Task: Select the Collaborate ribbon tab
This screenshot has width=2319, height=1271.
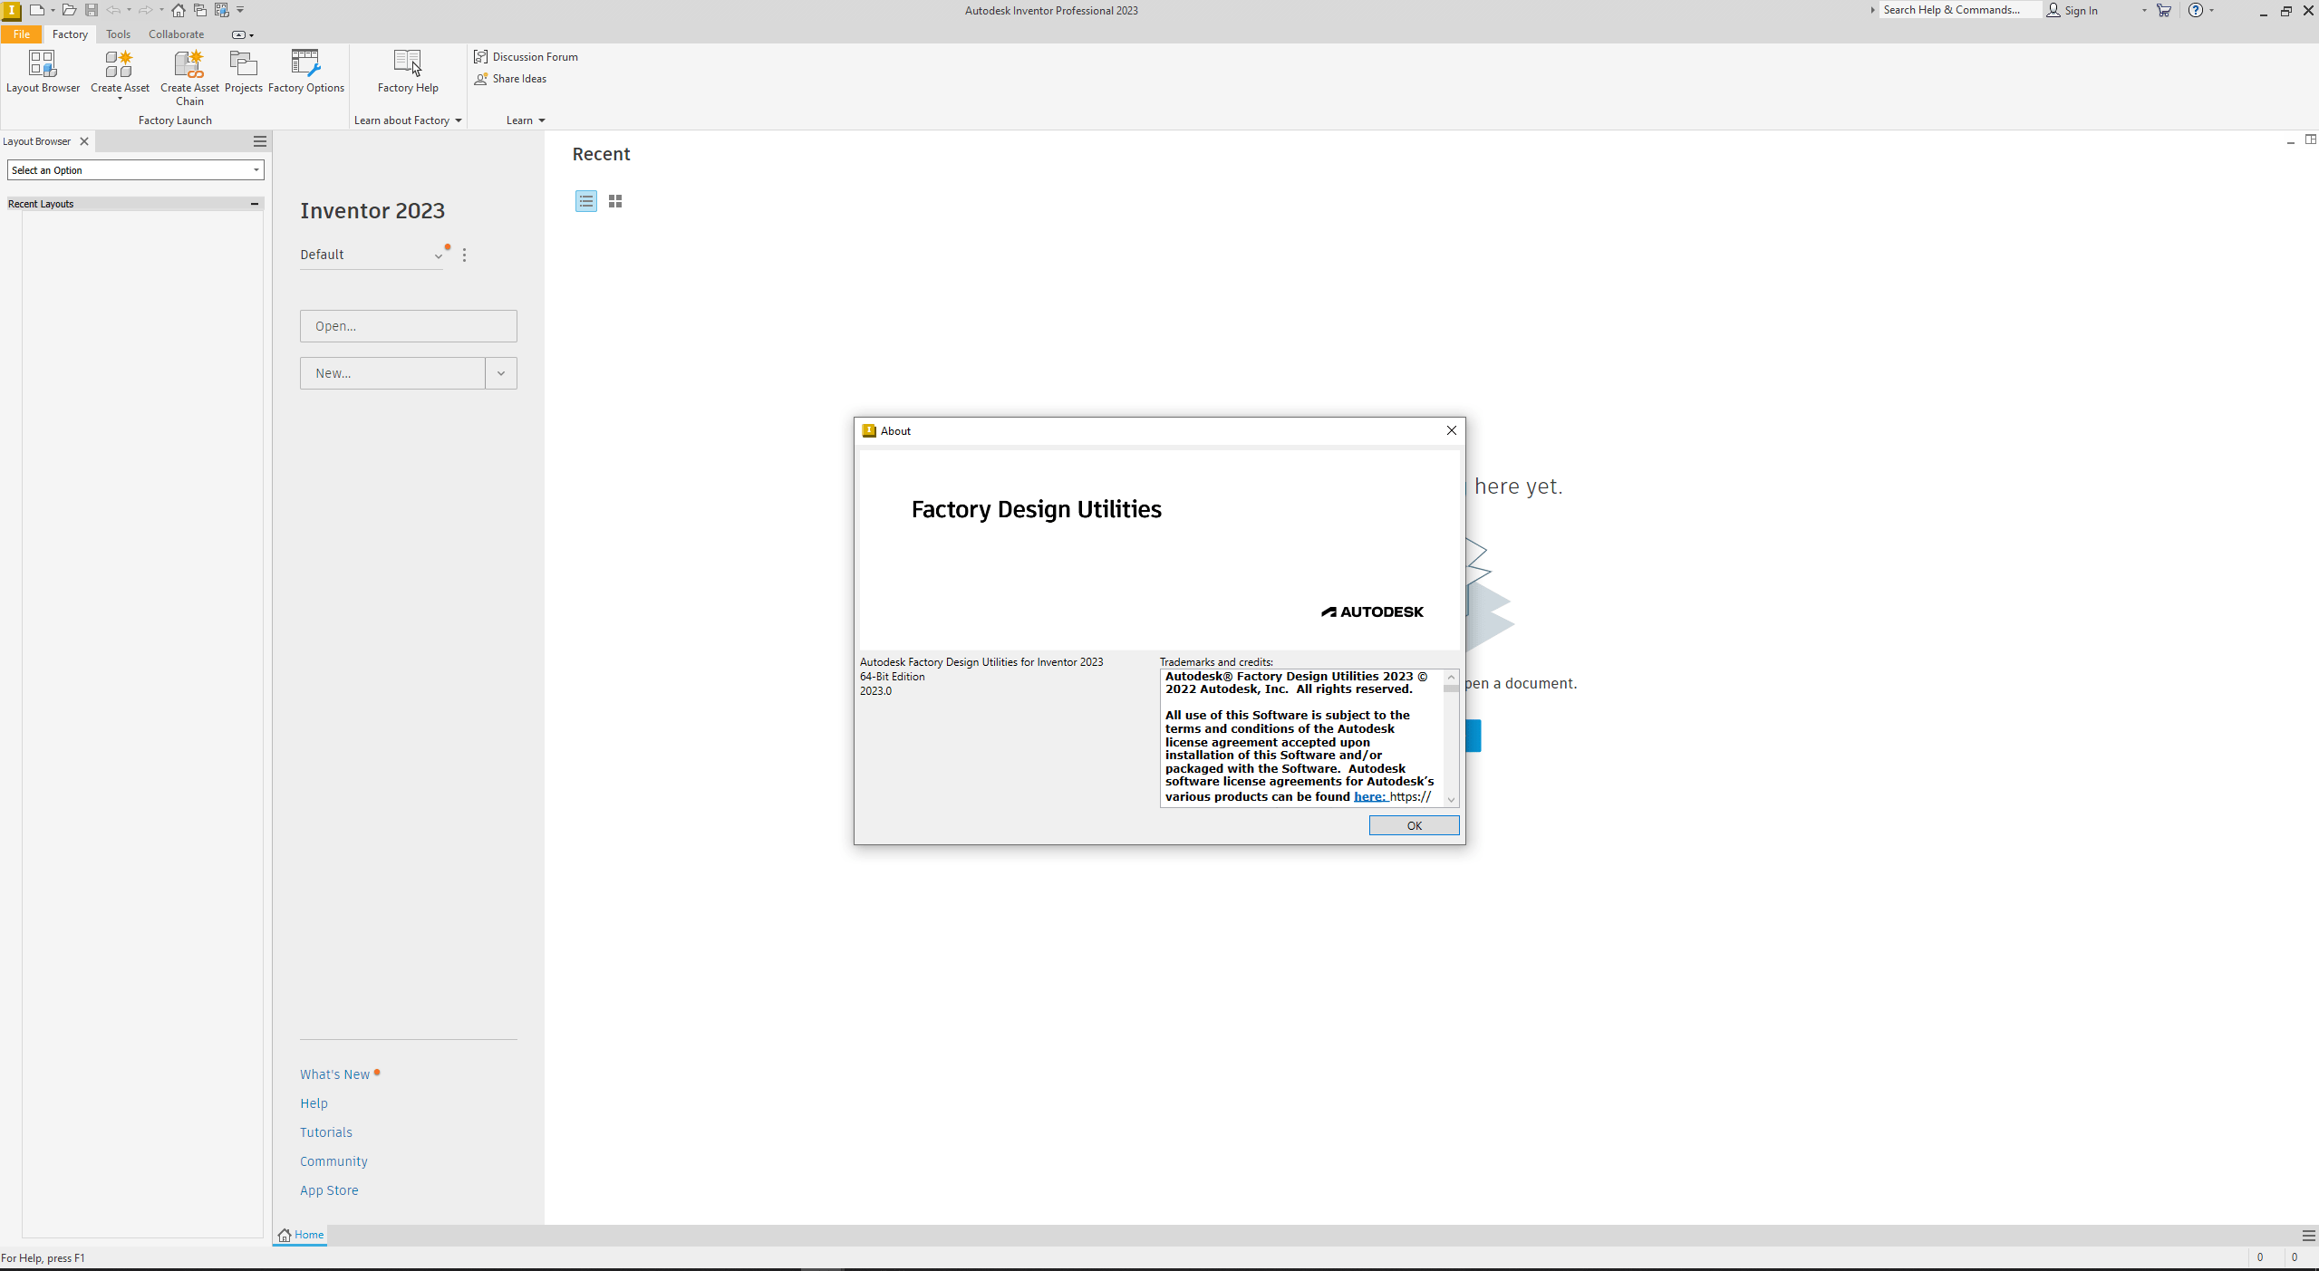Action: pos(176,33)
